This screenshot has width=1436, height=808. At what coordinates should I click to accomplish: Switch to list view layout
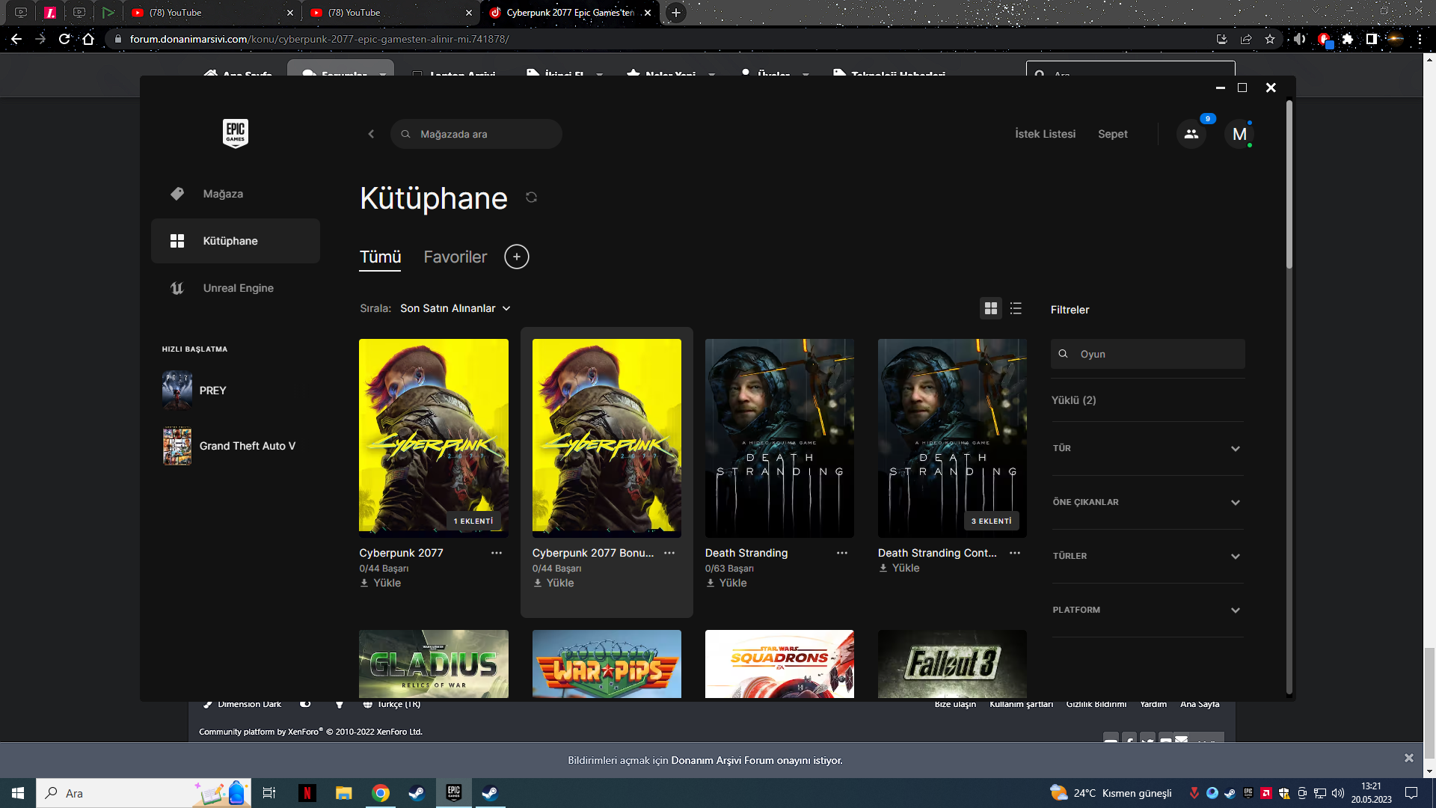tap(1016, 308)
